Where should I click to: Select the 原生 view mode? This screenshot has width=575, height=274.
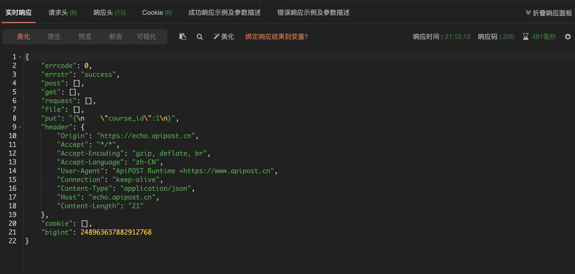pos(54,37)
